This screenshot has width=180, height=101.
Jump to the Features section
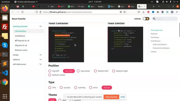coord(154,34)
